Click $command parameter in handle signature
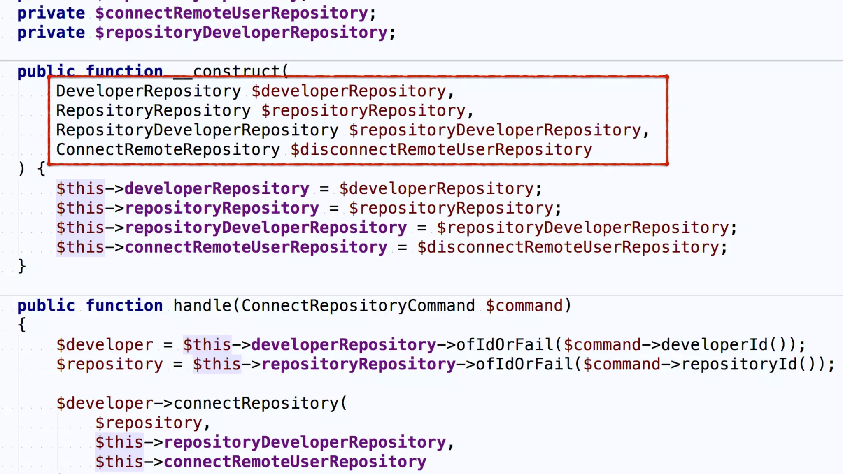 [x=524, y=306]
